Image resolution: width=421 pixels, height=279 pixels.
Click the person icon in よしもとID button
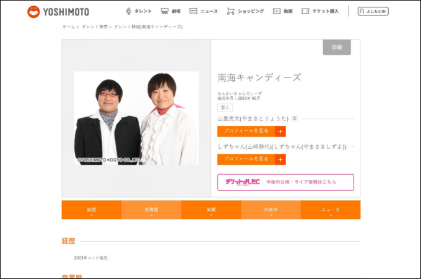362,11
